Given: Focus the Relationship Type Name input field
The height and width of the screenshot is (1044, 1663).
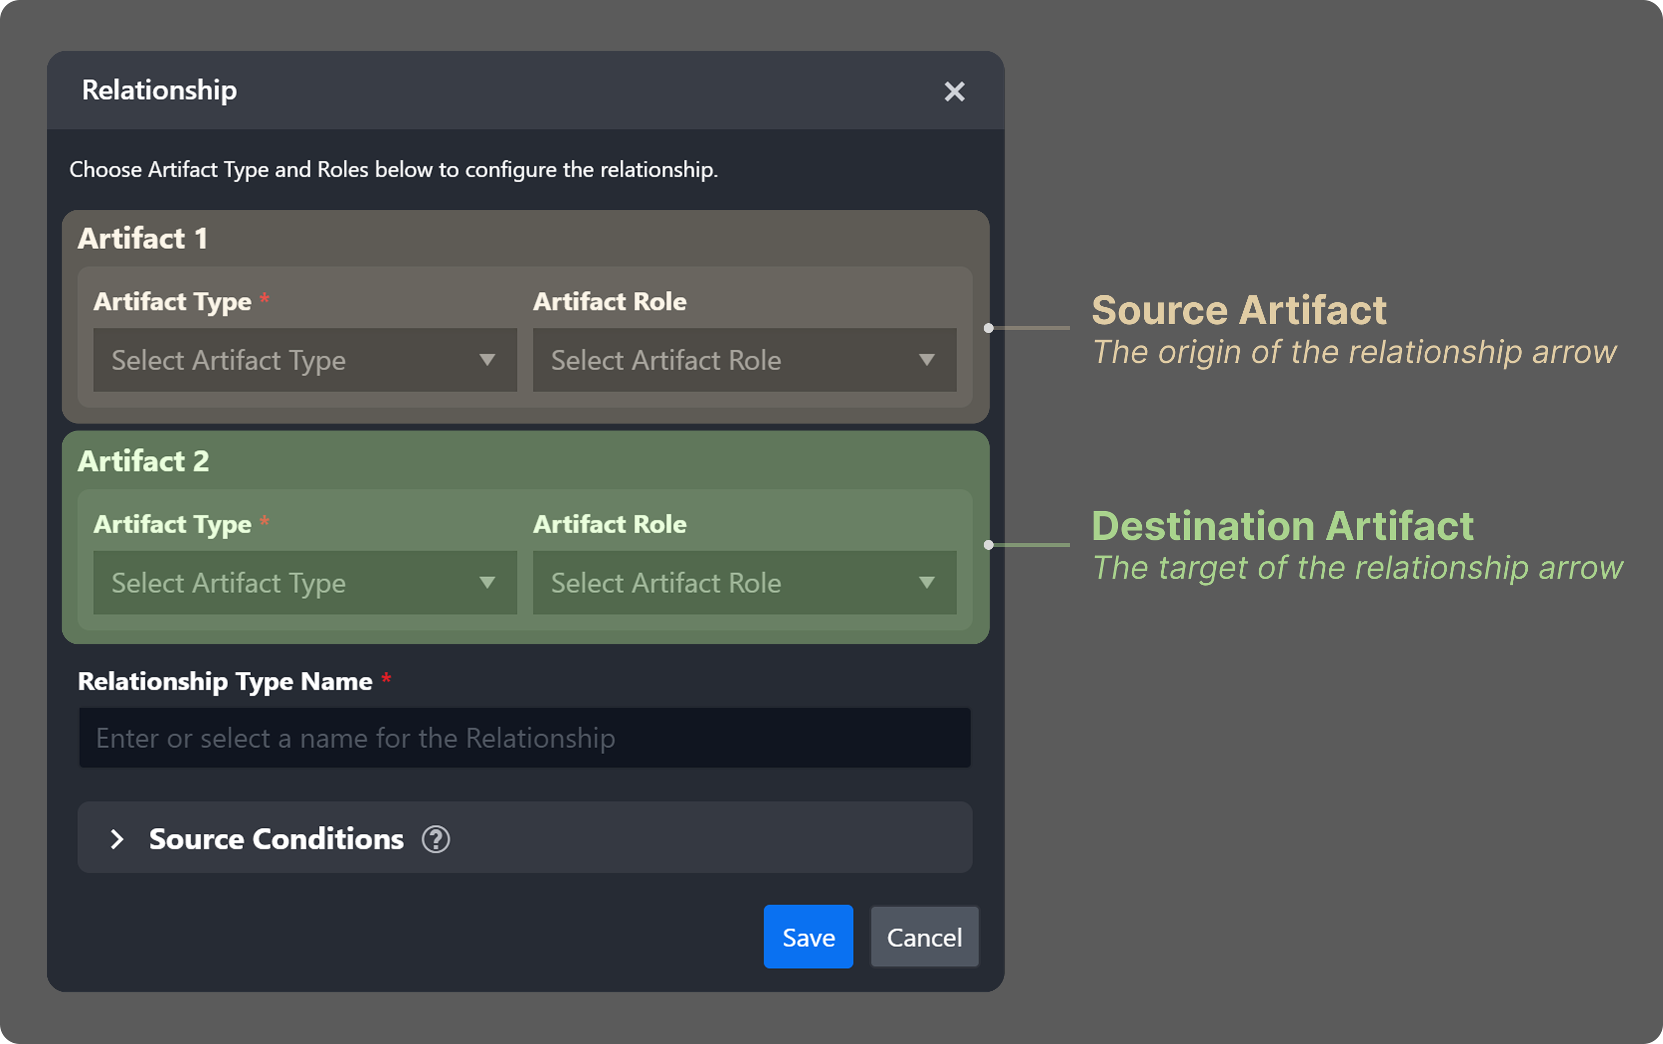Looking at the screenshot, I should click(x=525, y=738).
